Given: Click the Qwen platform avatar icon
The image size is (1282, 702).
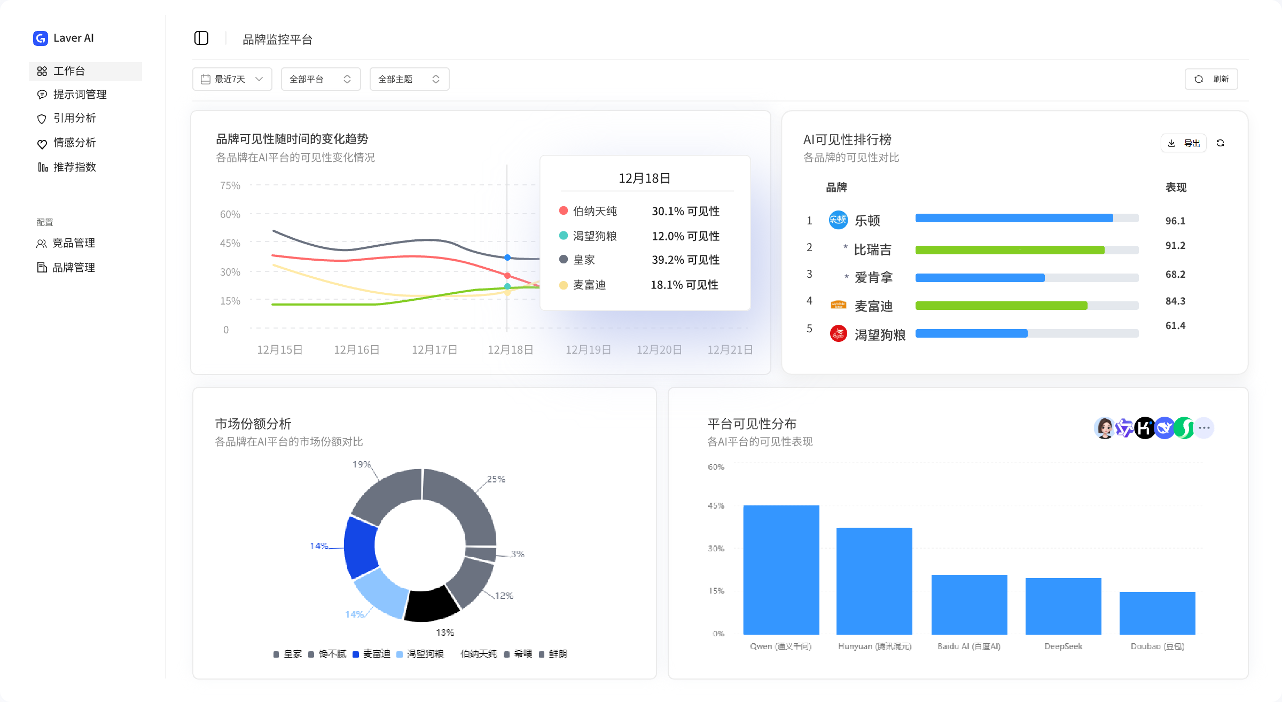Looking at the screenshot, I should click(1124, 428).
